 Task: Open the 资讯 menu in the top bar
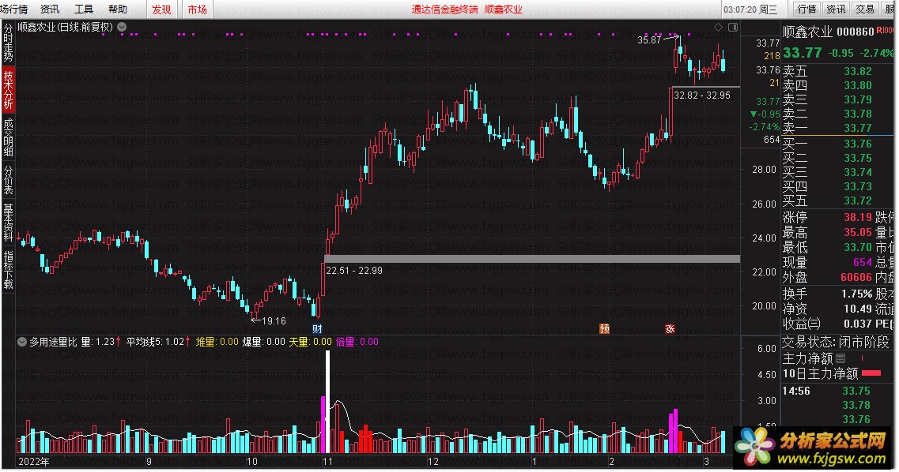tap(50, 9)
